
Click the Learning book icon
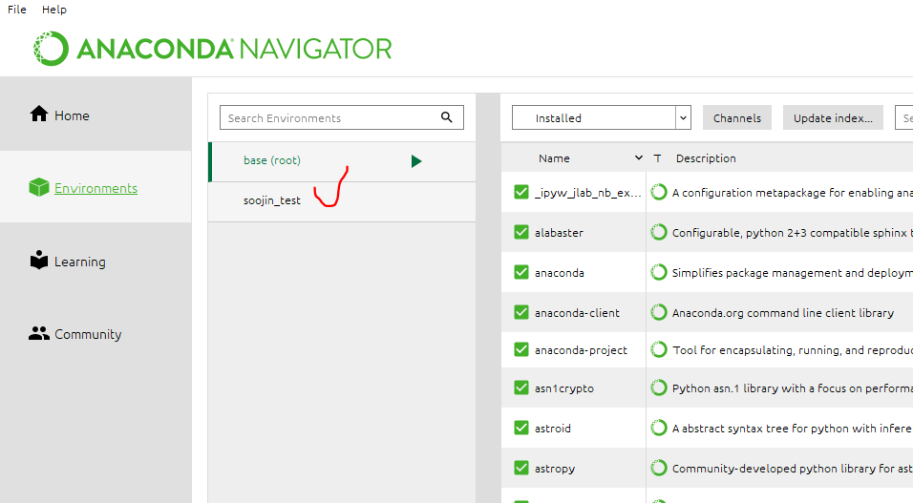tap(39, 261)
